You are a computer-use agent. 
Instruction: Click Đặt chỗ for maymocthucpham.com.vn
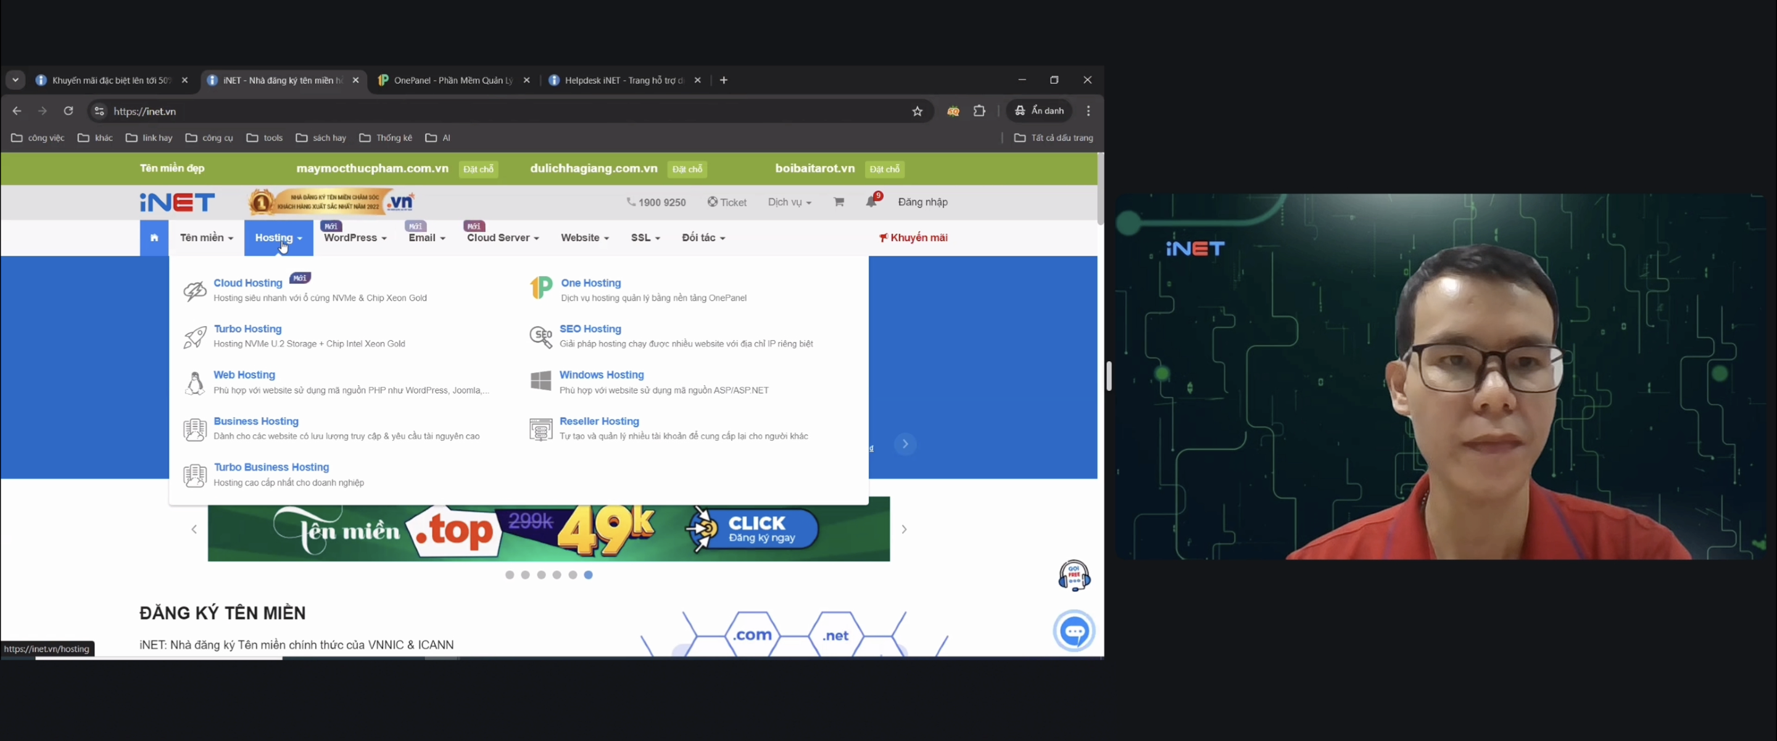[x=479, y=169]
